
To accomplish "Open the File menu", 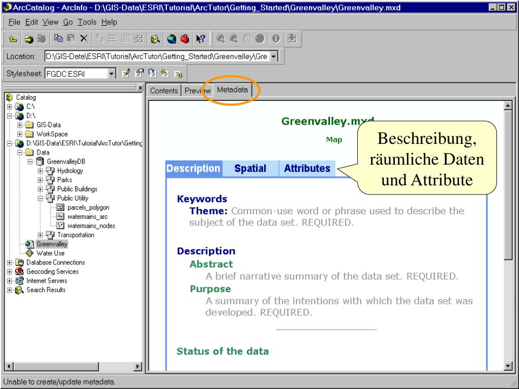I will coord(14,22).
